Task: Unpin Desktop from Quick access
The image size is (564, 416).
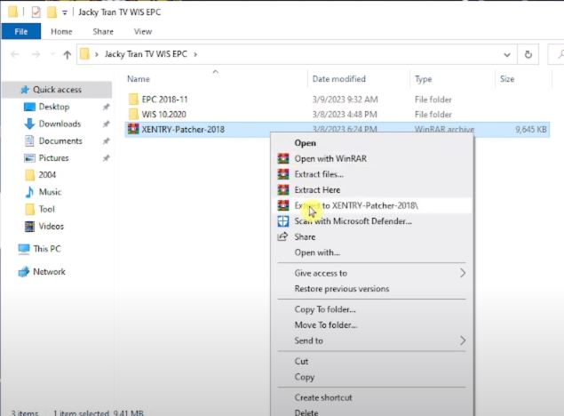Action: point(106,107)
